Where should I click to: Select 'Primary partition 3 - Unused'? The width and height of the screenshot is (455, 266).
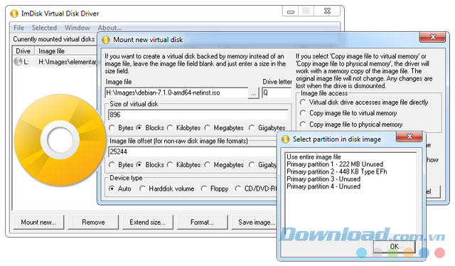(x=323, y=179)
